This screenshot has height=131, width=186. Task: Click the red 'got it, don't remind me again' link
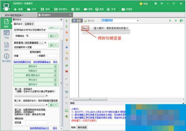pyautogui.click(x=84, y=121)
